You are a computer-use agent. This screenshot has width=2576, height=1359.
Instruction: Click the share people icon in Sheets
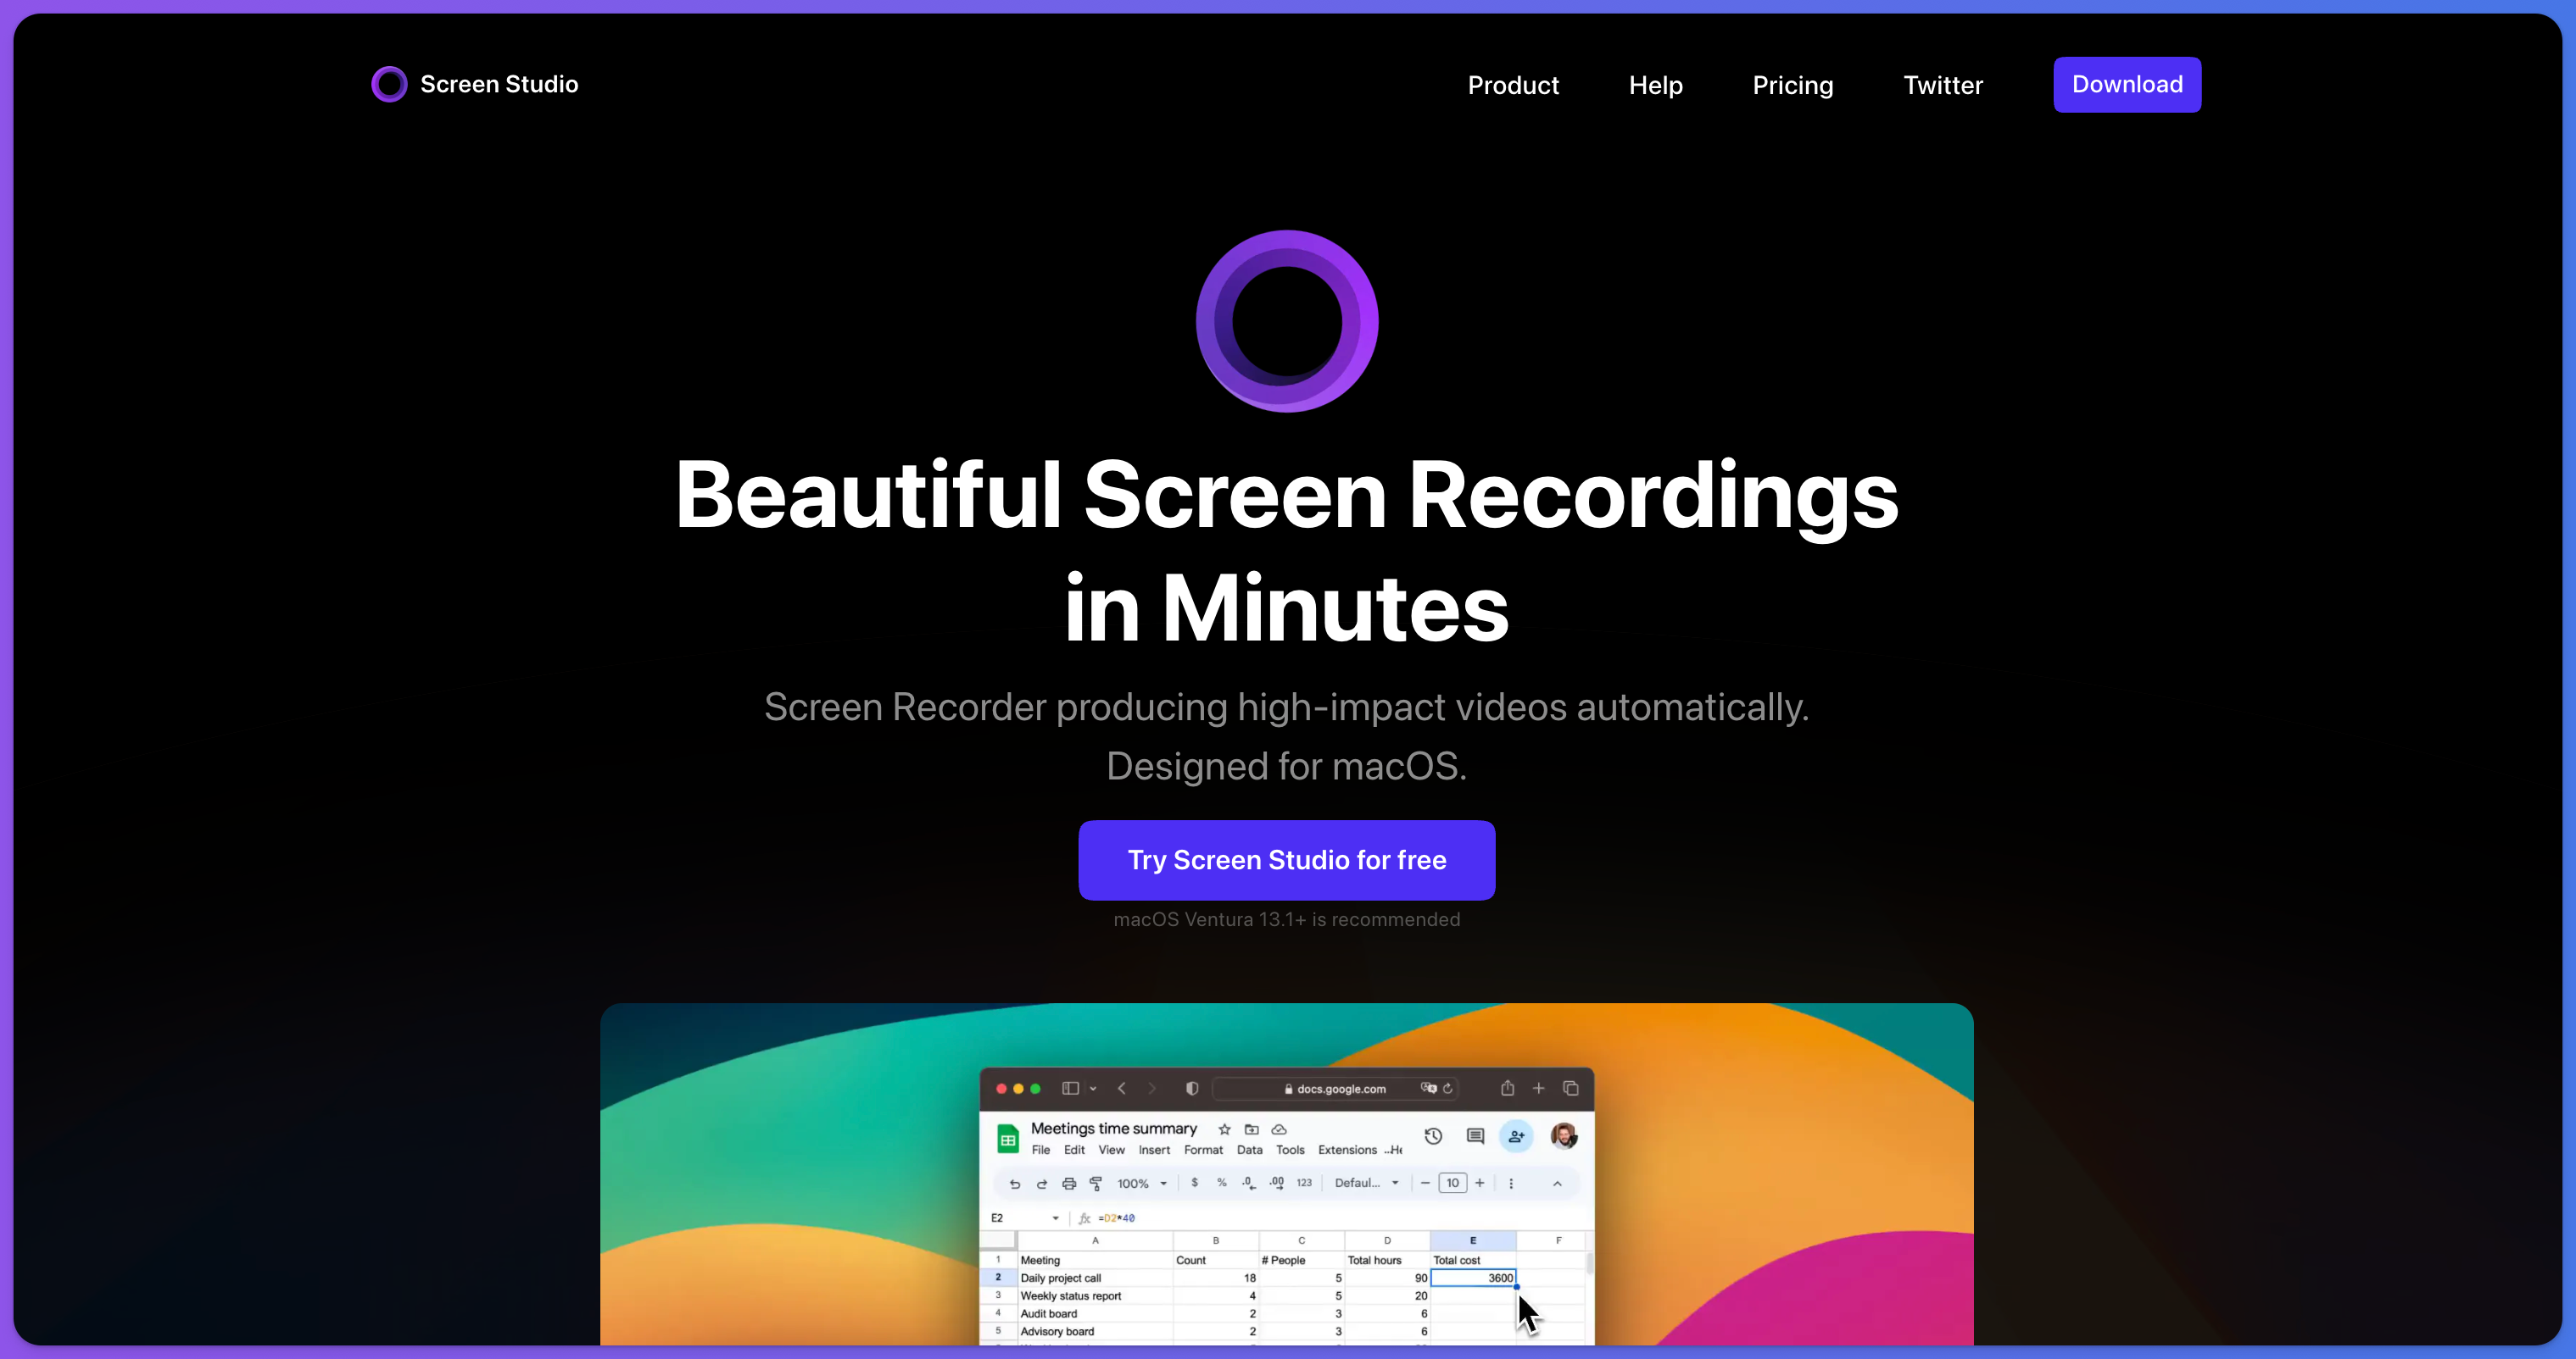(1516, 1136)
